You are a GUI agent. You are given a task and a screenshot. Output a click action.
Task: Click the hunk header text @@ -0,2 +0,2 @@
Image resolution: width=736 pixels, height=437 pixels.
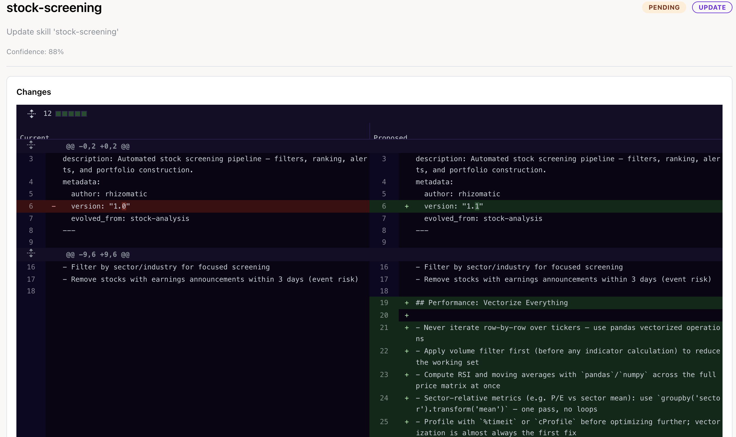(x=97, y=146)
